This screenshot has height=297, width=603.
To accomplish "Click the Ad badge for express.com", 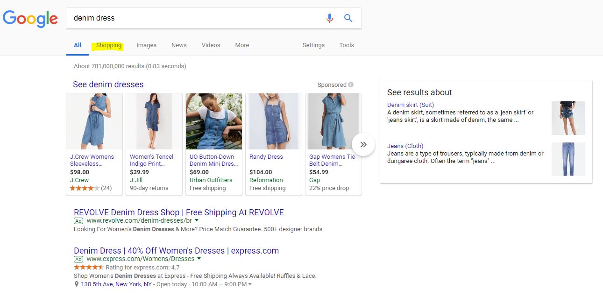I will tap(78, 259).
